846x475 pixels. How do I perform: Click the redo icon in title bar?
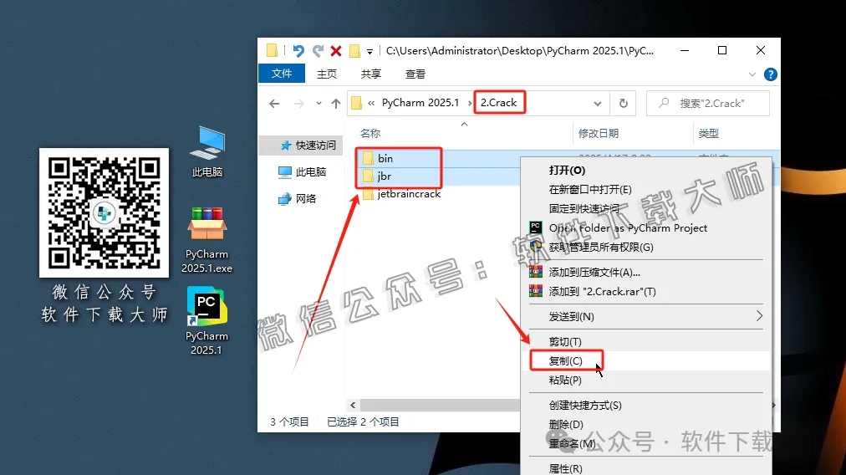(318, 51)
